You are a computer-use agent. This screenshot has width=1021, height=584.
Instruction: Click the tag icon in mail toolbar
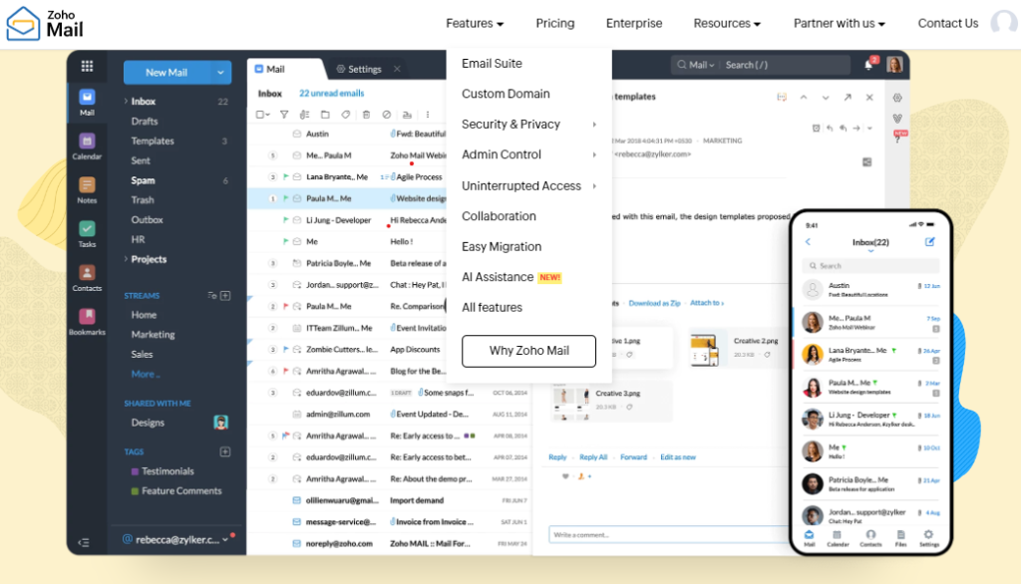[346, 115]
